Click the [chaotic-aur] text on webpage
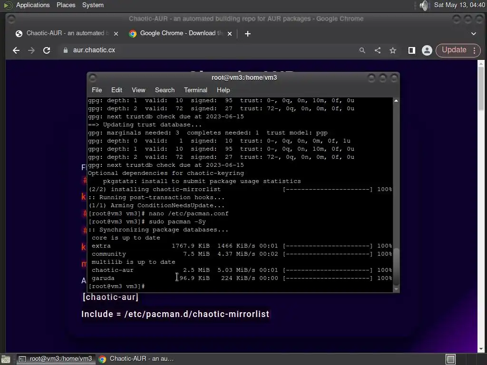 click(x=110, y=297)
